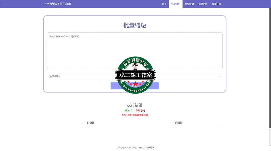
Task: Click the copyright footer text
Action: pyautogui.click(x=135, y=147)
